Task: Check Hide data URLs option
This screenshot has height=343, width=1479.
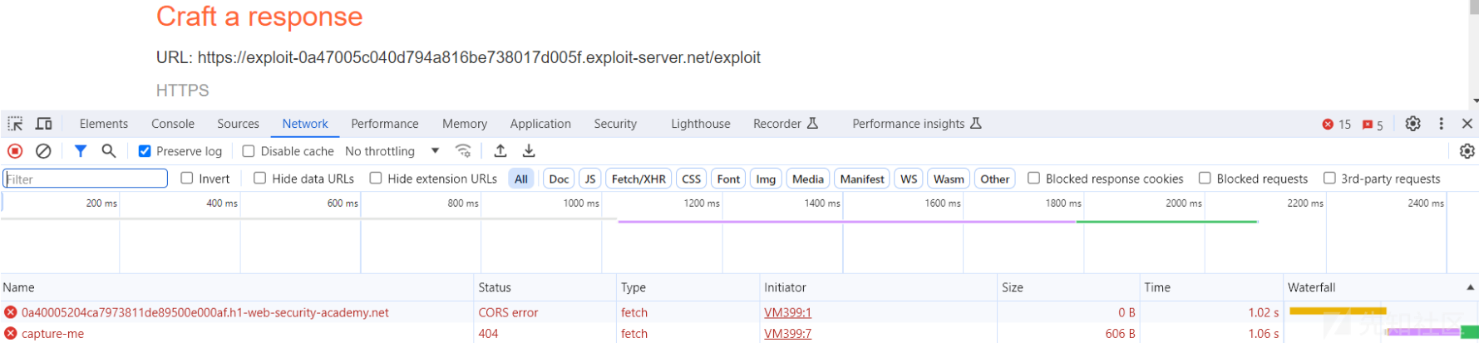Action: (260, 179)
